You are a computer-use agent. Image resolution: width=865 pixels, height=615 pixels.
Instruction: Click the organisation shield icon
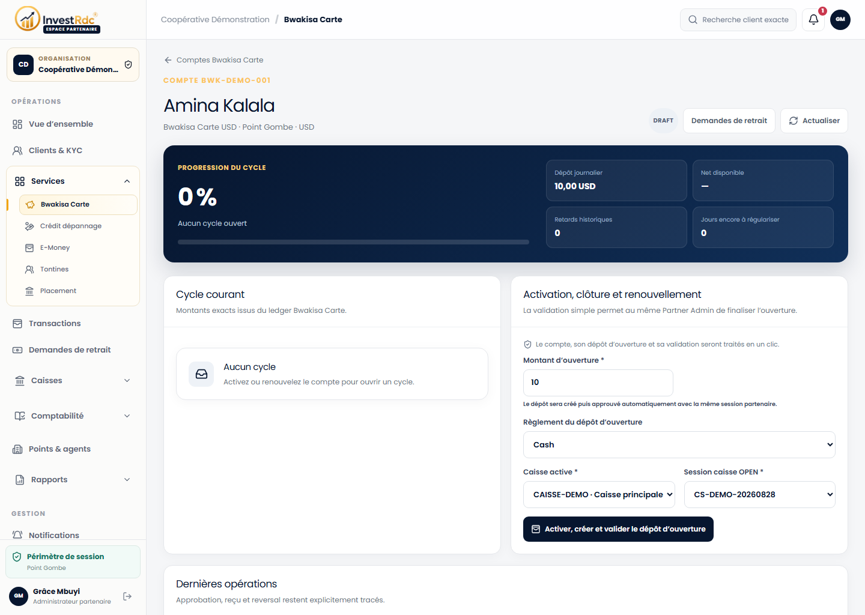point(128,64)
